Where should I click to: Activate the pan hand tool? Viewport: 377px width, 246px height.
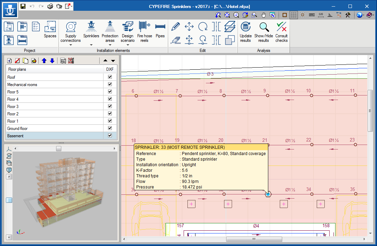coord(264,15)
